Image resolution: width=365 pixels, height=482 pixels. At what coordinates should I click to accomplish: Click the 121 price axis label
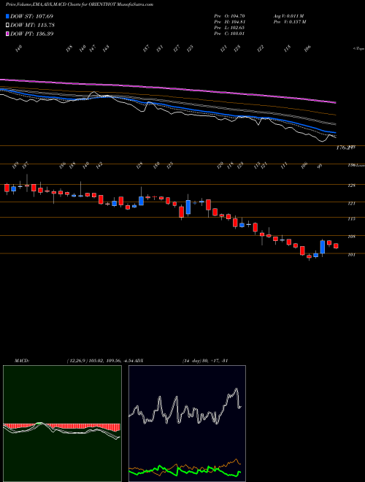click(x=352, y=203)
